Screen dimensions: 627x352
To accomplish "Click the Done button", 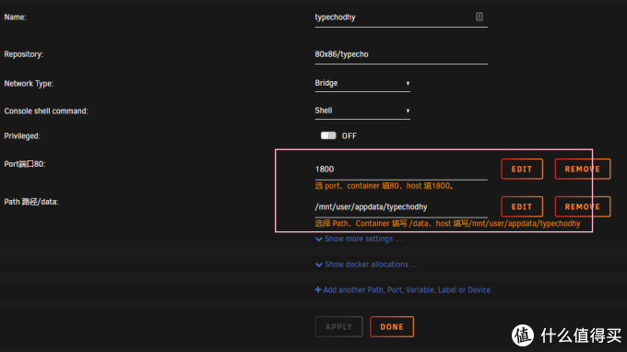I will point(392,327).
